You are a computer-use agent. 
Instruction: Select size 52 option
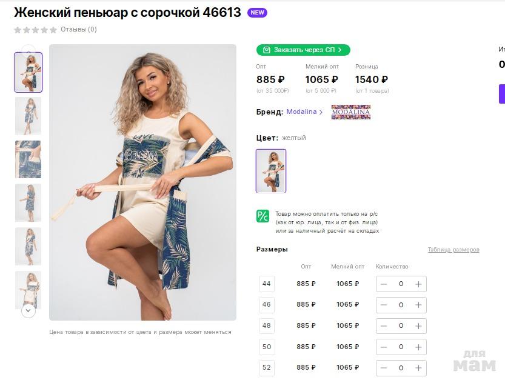click(x=267, y=368)
